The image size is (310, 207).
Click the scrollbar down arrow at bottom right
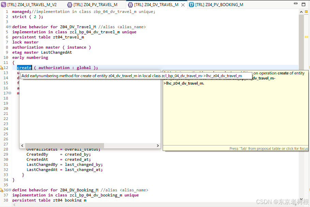coord(301,199)
